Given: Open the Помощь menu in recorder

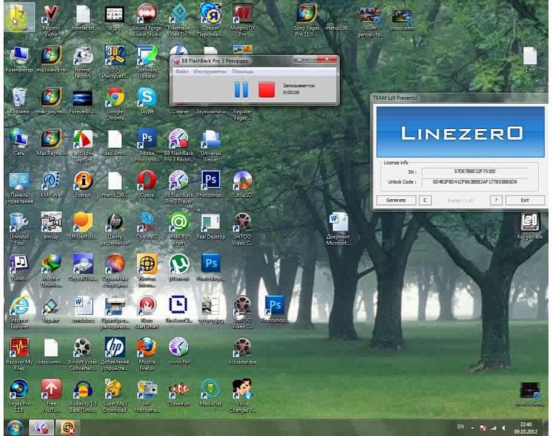Looking at the screenshot, I should 243,71.
